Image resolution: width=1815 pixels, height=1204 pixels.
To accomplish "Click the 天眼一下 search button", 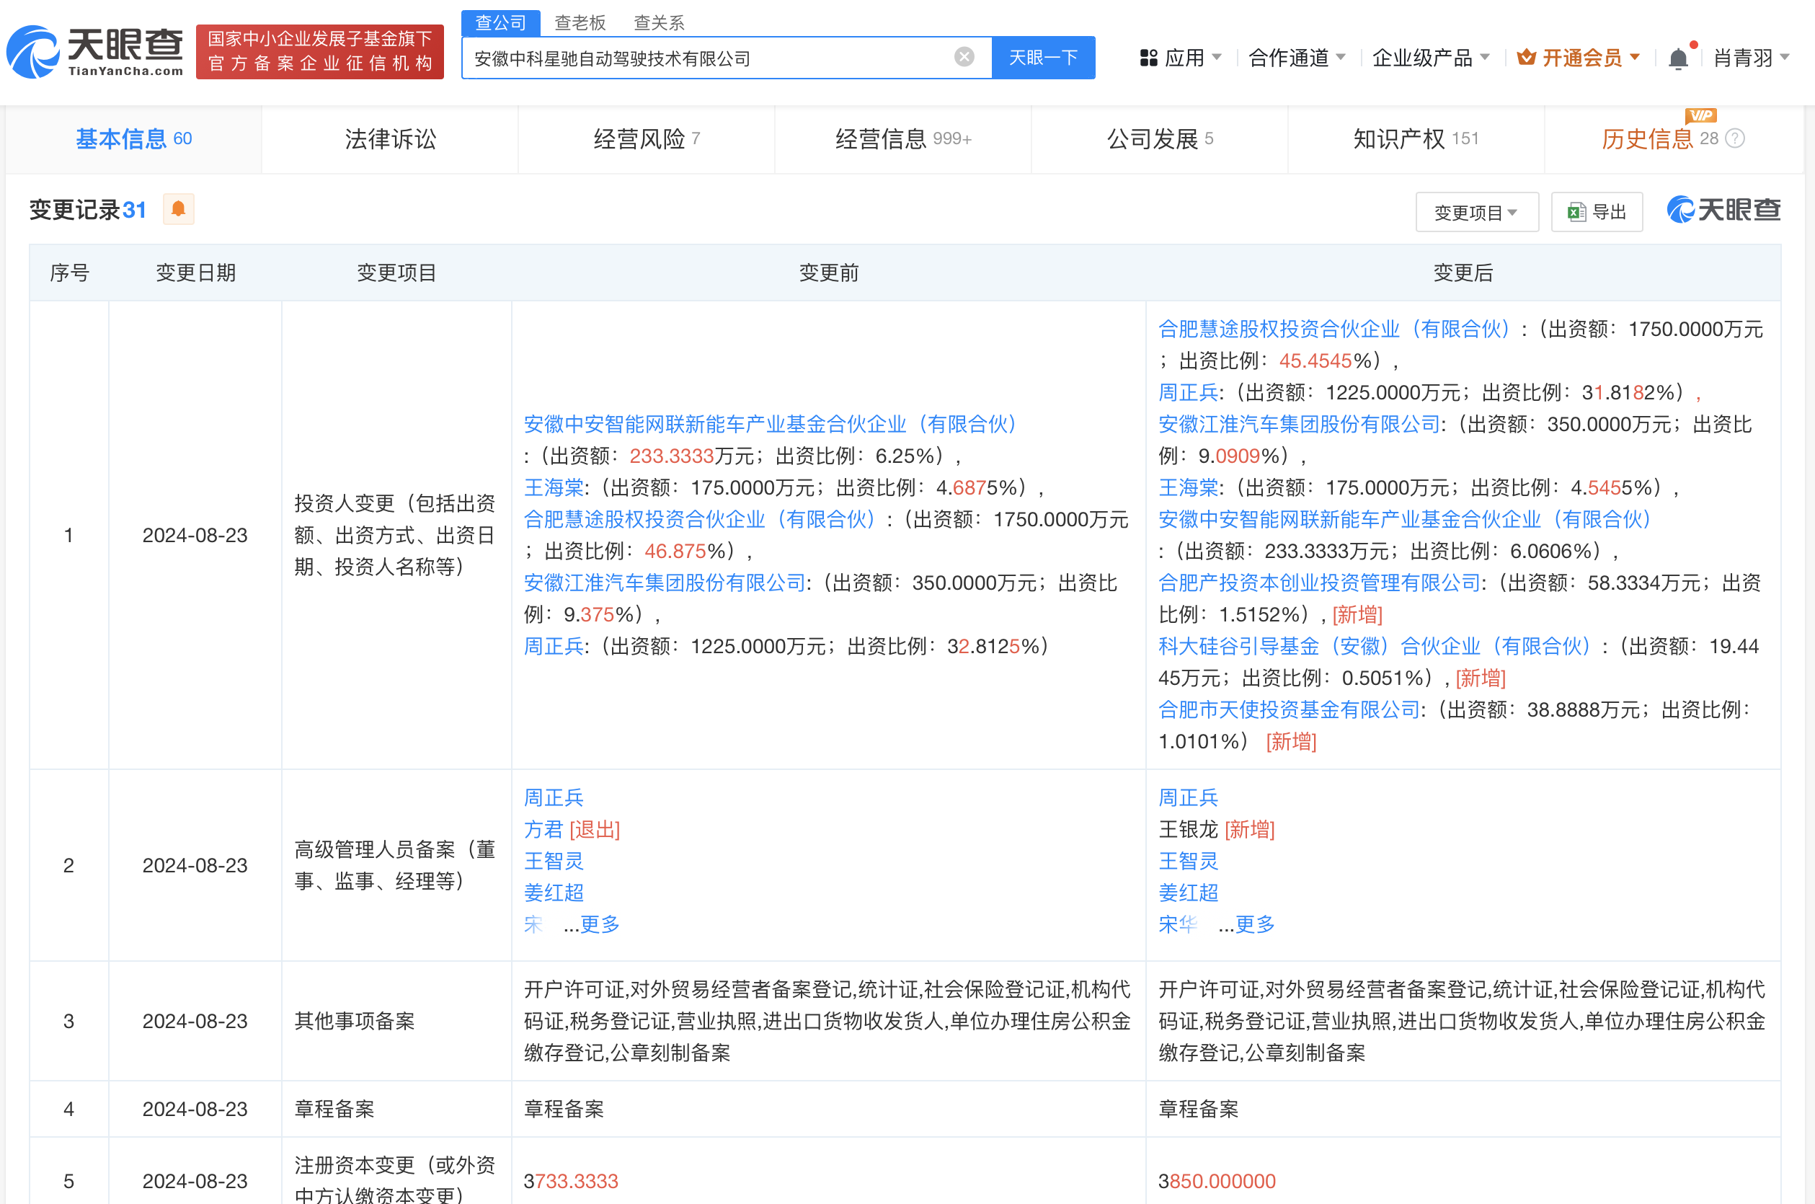I will [x=1042, y=57].
